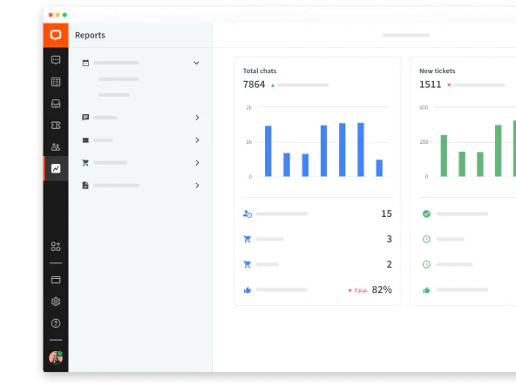Open the Archives inbox icon

pos(56,104)
